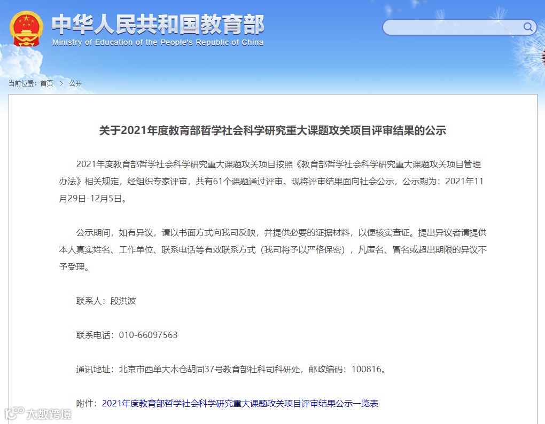545x424 pixels.
Task: Click the search magnifier icon
Action: pyautogui.click(x=527, y=27)
